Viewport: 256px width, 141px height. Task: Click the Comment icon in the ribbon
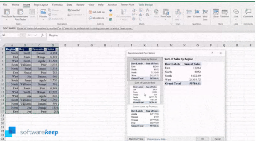tap(248, 13)
